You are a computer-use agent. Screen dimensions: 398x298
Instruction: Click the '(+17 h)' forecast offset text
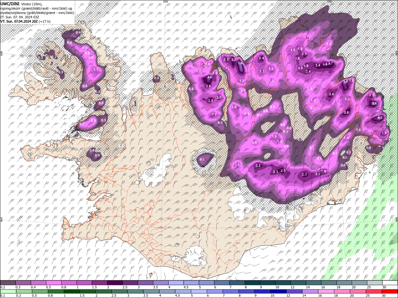[x=45, y=21]
